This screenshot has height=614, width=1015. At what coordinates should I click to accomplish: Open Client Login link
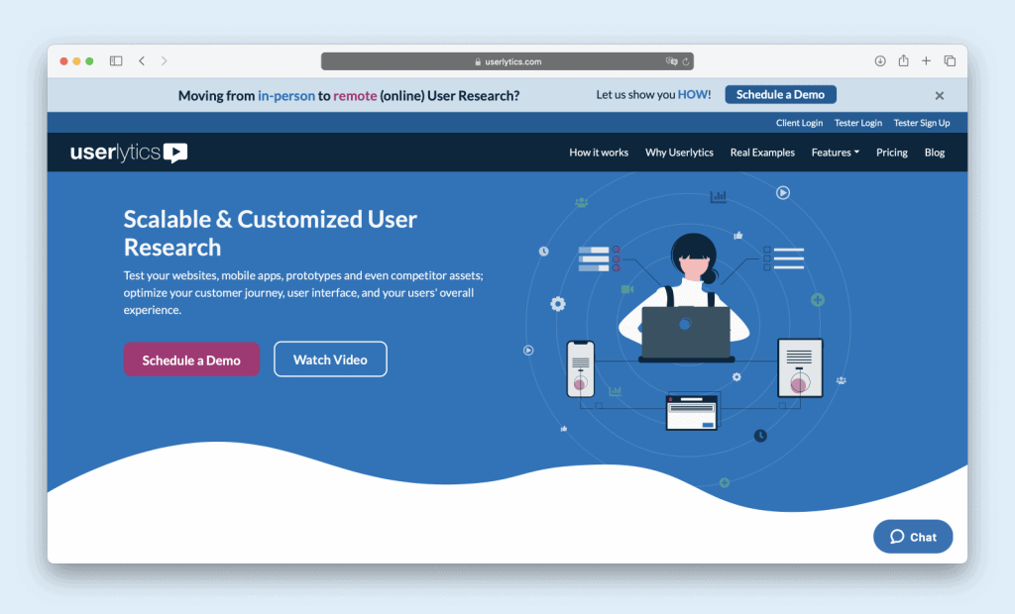800,123
